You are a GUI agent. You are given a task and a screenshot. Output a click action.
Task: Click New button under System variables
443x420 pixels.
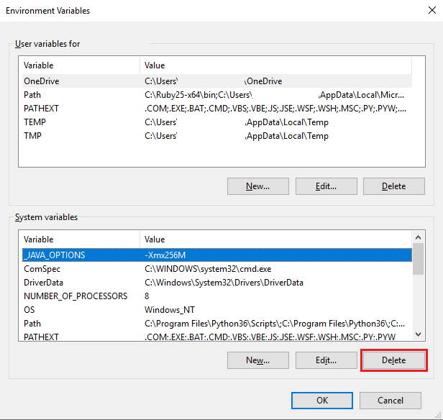(257, 360)
